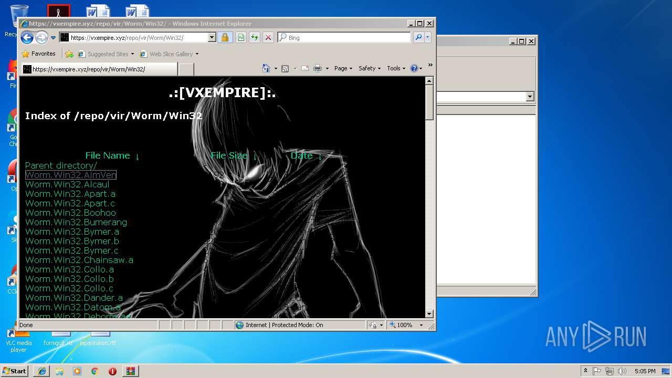Open Parent directory/ link

click(x=61, y=165)
